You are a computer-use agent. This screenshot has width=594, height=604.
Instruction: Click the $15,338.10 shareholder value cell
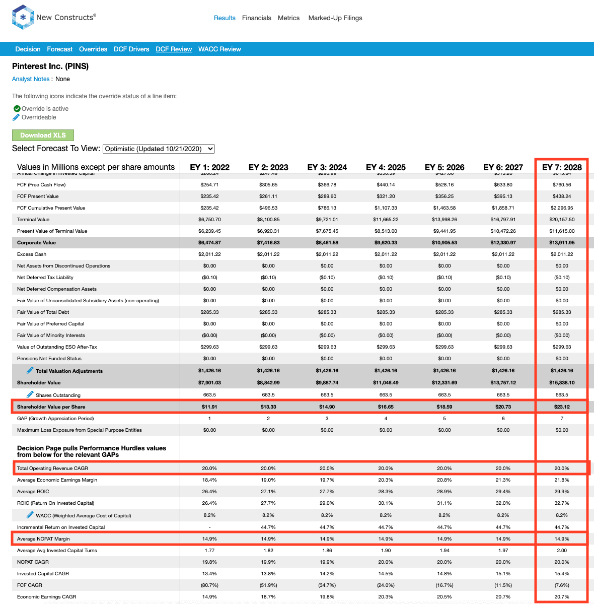pos(562,382)
